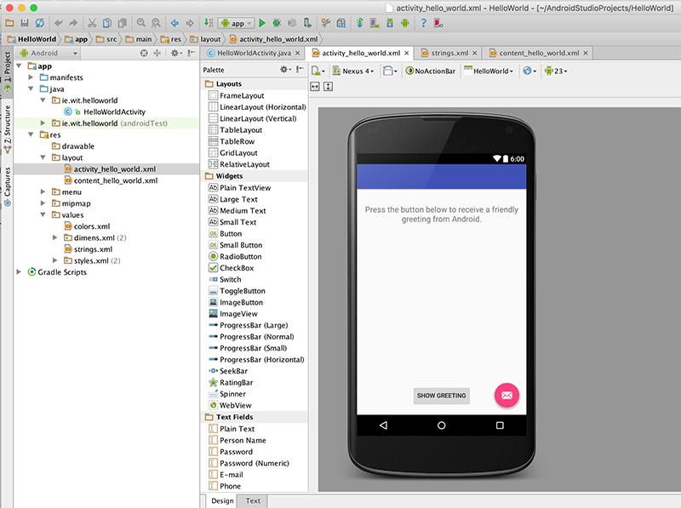Run the app with the green play icon

[x=262, y=23]
